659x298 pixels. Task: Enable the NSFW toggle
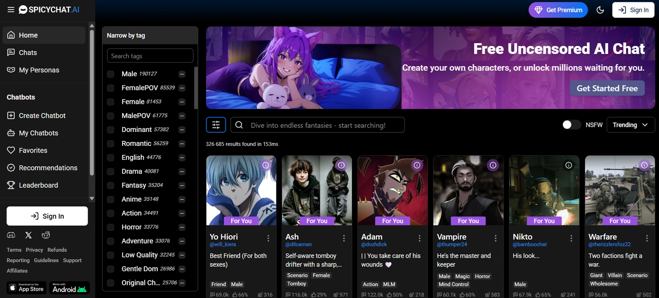(571, 125)
